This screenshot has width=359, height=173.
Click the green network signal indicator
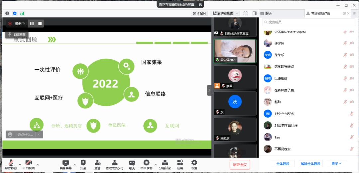[x=22, y=14]
